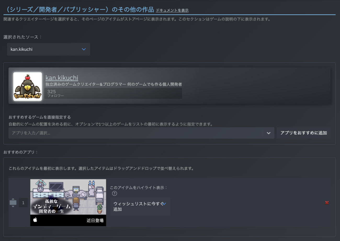This screenshot has width=340, height=241.
Task: Remove the recommended app with red X
Action: [x=327, y=203]
